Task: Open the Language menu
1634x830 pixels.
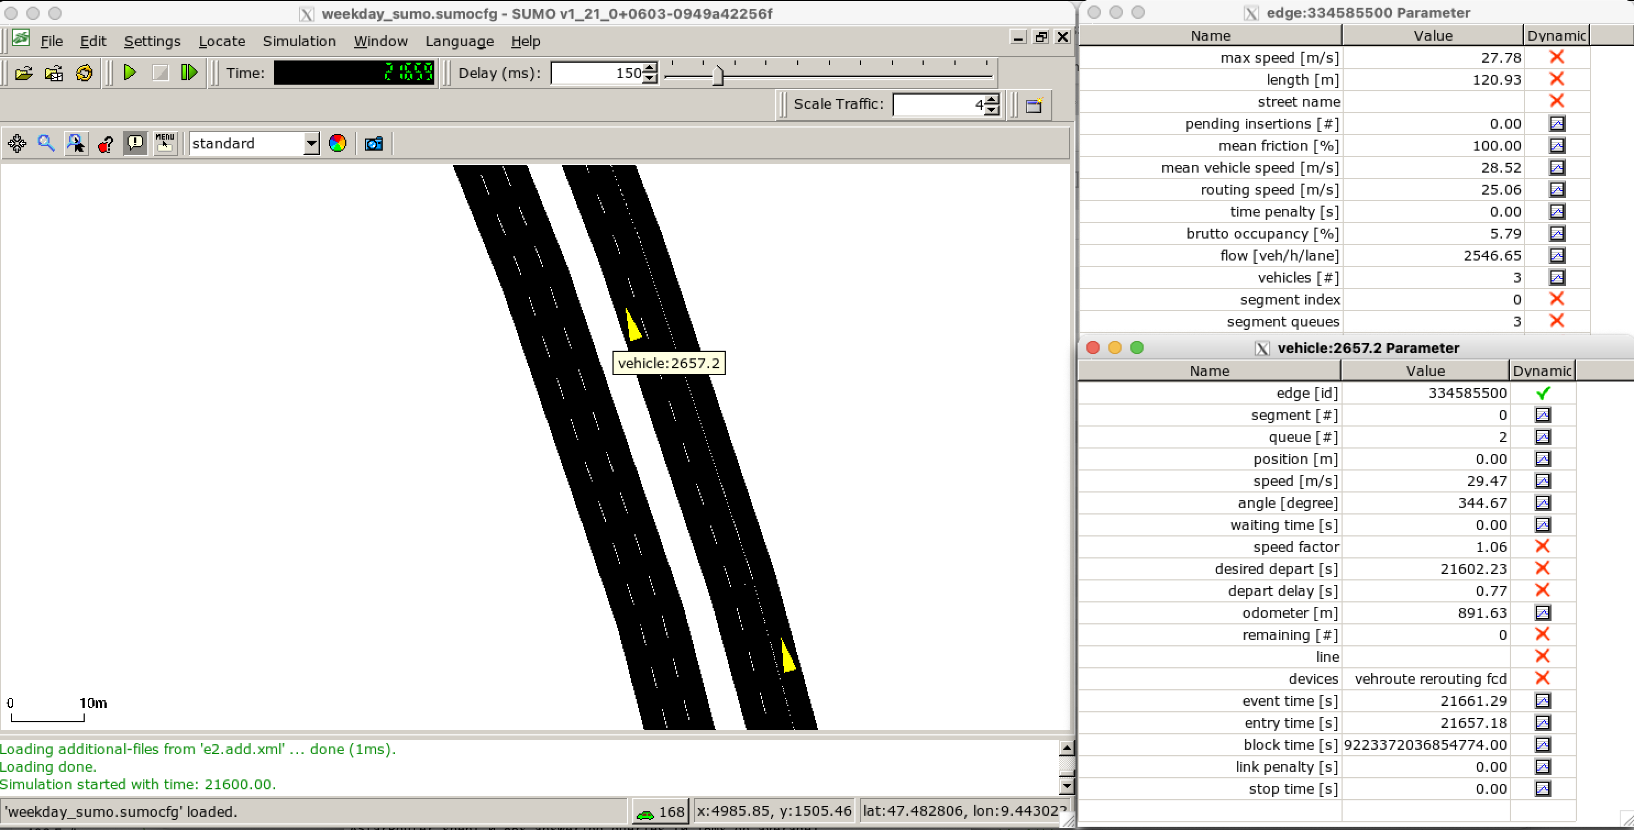Action: click(x=459, y=41)
